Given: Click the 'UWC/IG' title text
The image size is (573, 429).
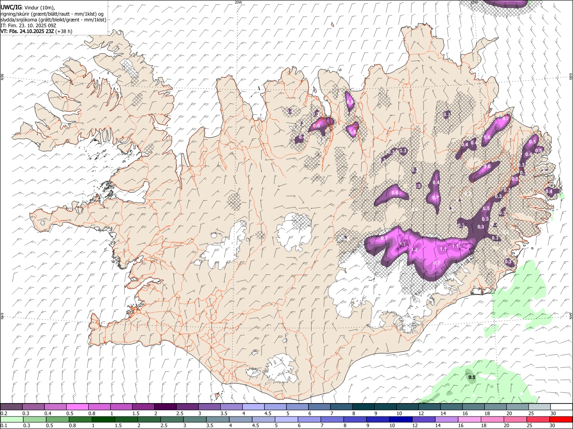Looking at the screenshot, I should pyautogui.click(x=10, y=8).
